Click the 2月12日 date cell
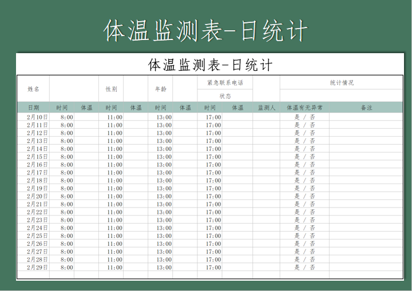 tap(33, 133)
